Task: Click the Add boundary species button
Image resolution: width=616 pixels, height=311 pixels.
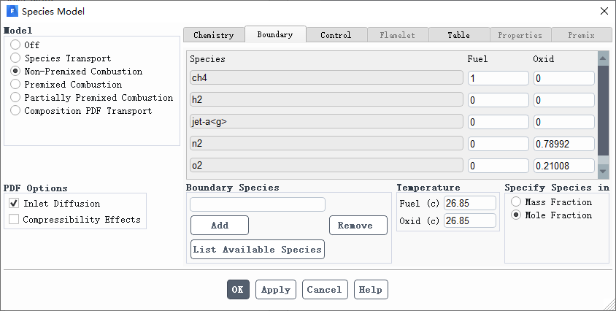Action: click(220, 226)
